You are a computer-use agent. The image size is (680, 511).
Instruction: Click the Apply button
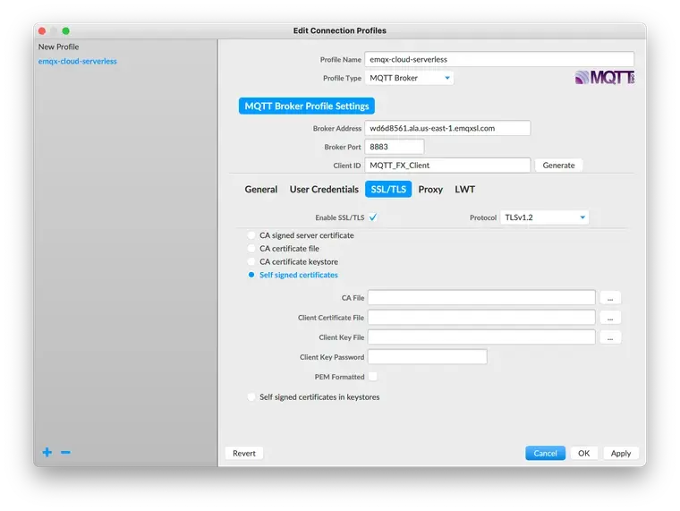click(621, 454)
